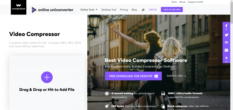Click the Wondershare logo
This screenshot has height=110, width=233.
[x=19, y=7]
